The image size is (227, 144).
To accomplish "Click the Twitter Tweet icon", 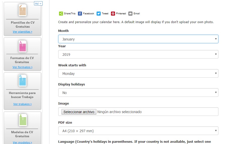I will (x=99, y=14).
